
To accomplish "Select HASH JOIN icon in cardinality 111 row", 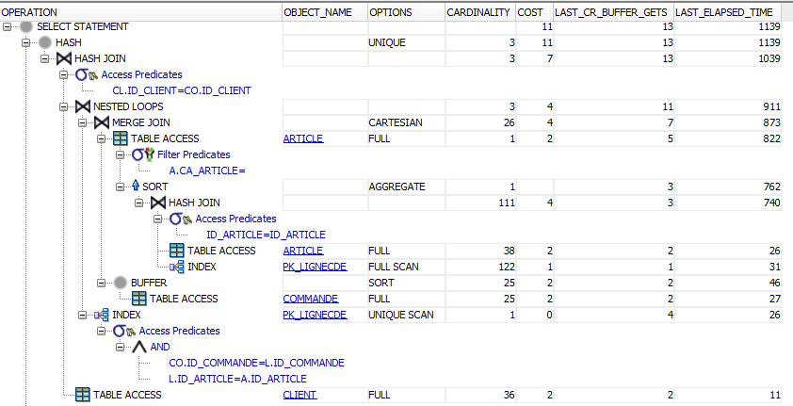I will 158,203.
